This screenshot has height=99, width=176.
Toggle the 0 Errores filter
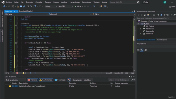click(x=33, y=80)
